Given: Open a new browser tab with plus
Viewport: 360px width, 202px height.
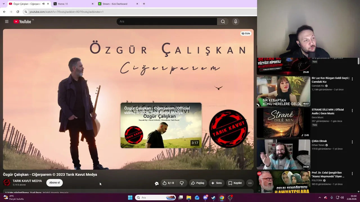Looking at the screenshot, I should pyautogui.click(x=144, y=4).
